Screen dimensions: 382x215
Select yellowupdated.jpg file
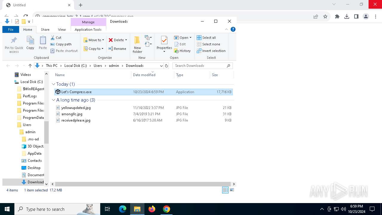click(144, 108)
